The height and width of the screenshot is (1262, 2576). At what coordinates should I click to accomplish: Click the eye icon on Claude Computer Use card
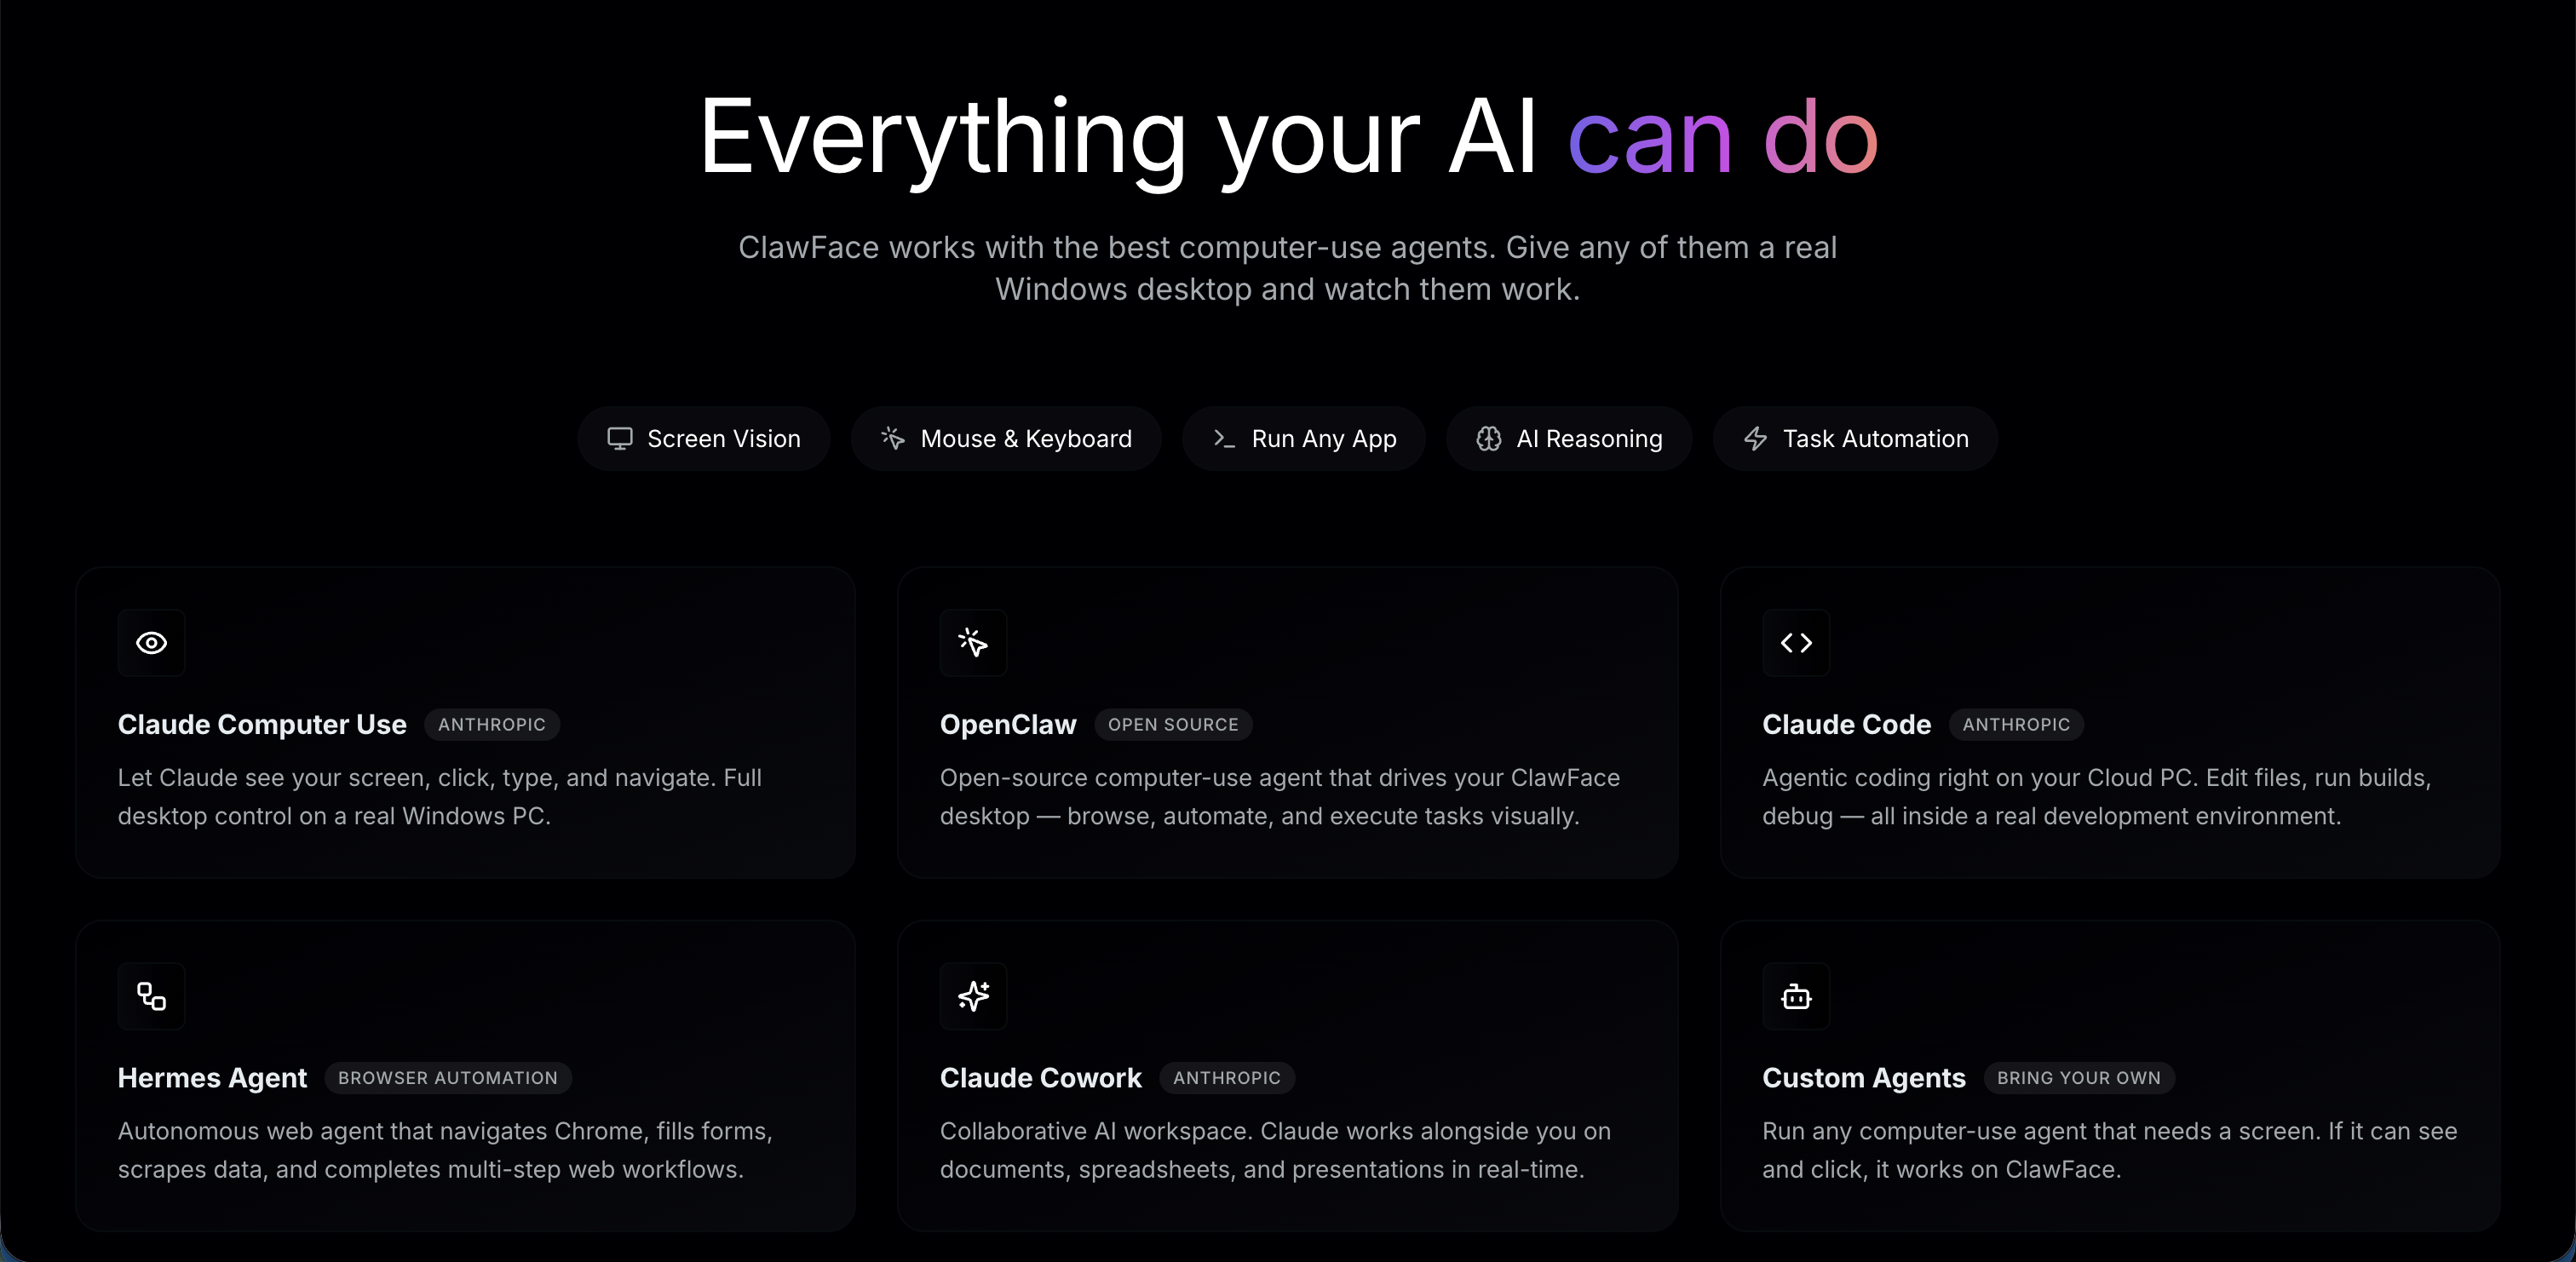[x=151, y=643]
